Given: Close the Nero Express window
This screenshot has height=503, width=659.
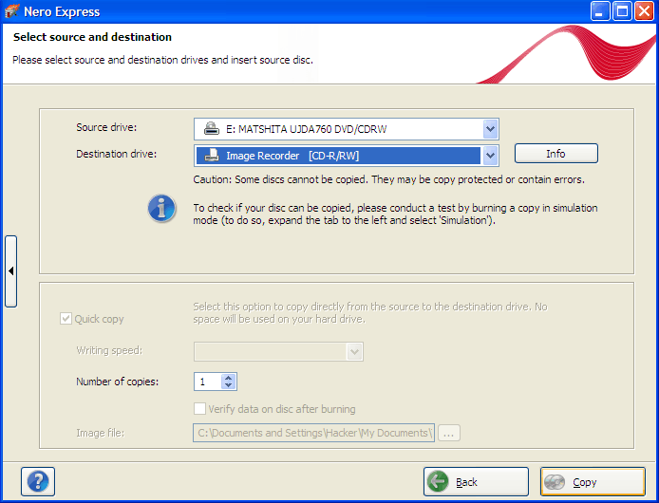Looking at the screenshot, I should click(645, 11).
